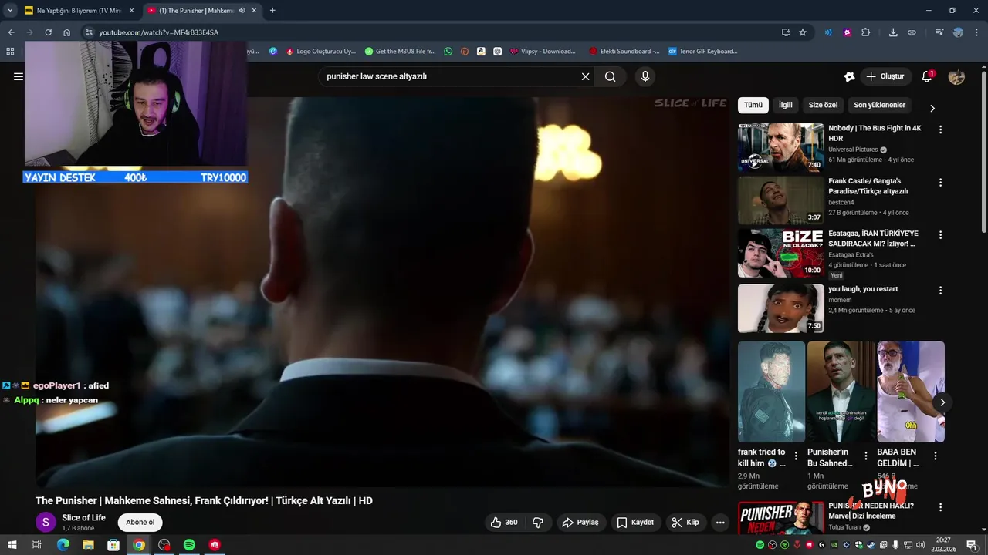The image size is (988, 555).
Task: Open options for the BABA BEN GELDİM short
Action: click(936, 456)
